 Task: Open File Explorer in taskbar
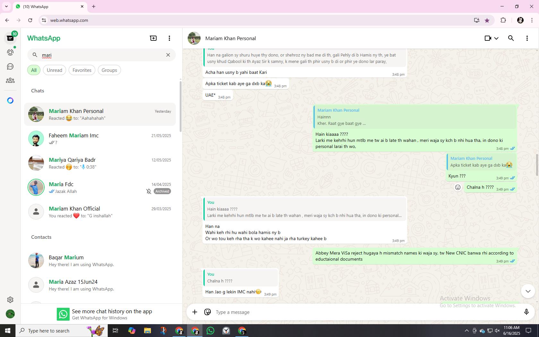pos(147,331)
